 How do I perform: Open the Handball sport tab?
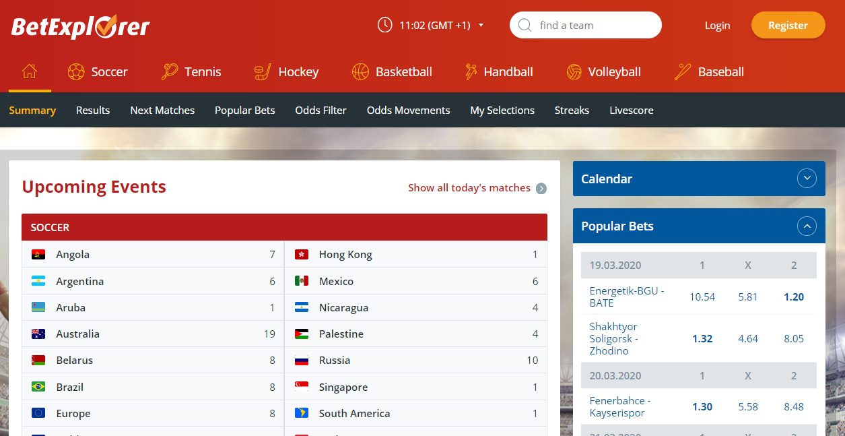click(498, 71)
